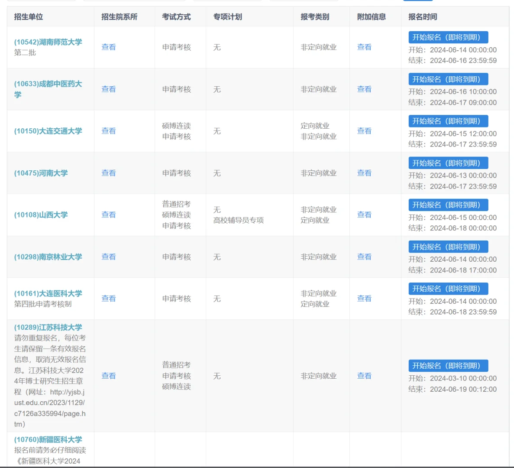514x468 pixels.
Task: Open the (10475)河南大学 link
Action: click(x=41, y=173)
